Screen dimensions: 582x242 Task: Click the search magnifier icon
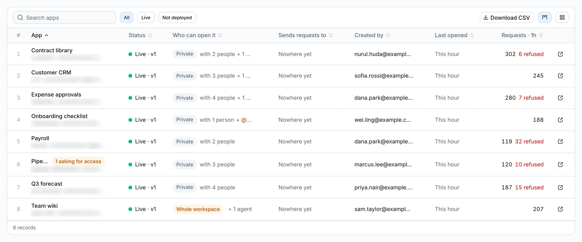click(20, 17)
